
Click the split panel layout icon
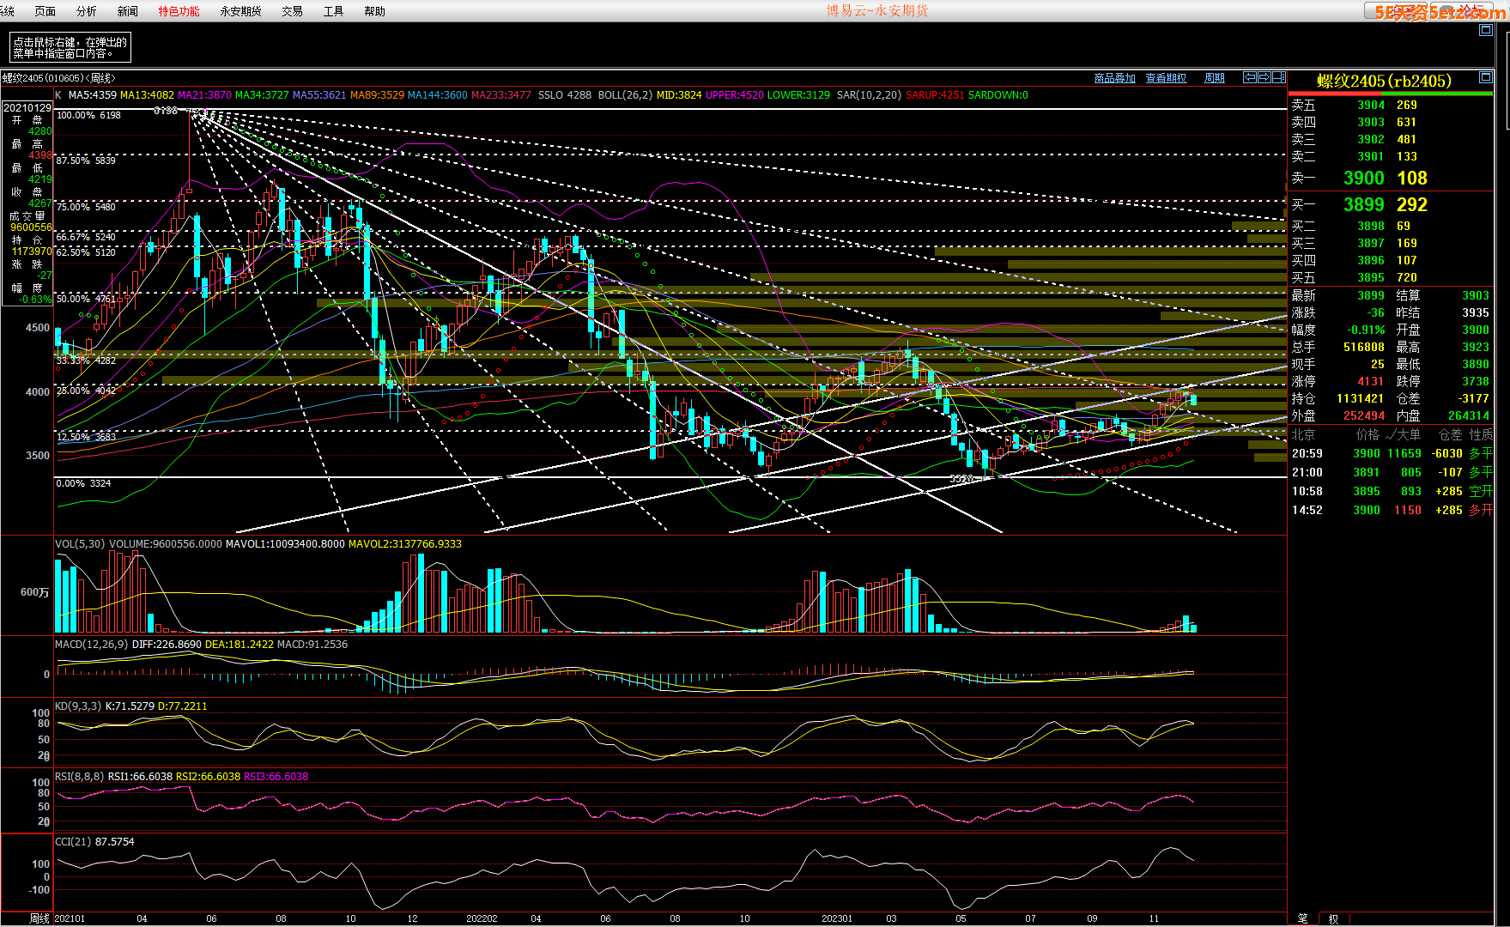pyautogui.click(x=1278, y=77)
